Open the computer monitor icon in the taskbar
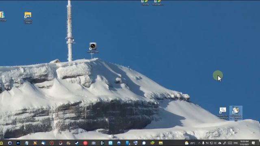Screen dimensions: 260x146 click(x=135, y=143)
